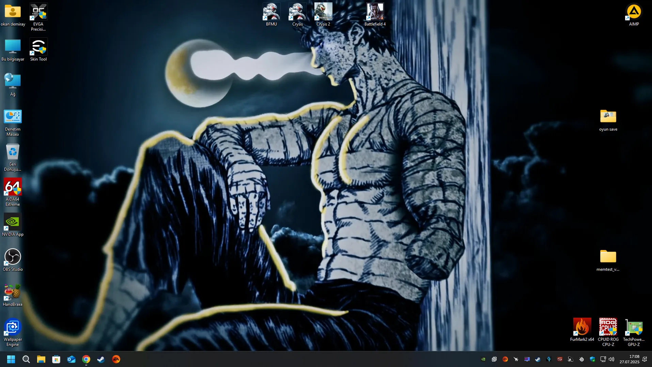Open Outlook from taskbar
The width and height of the screenshot is (652, 367).
click(71, 359)
